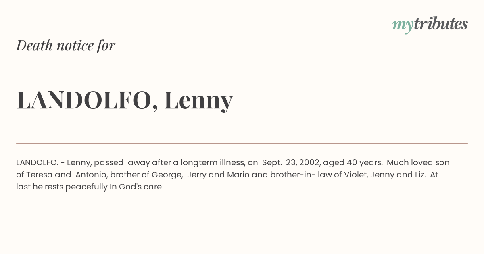Click the horizontal divider line
This screenshot has width=484, height=254.
click(x=242, y=143)
